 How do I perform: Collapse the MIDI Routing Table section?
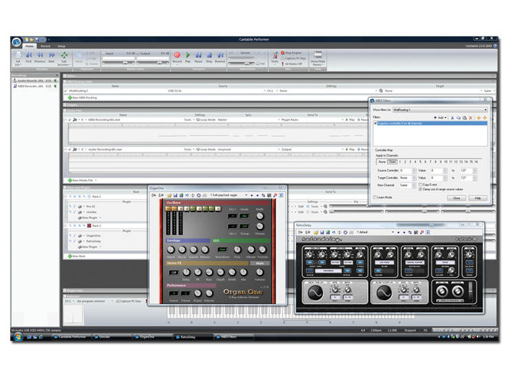click(65, 82)
